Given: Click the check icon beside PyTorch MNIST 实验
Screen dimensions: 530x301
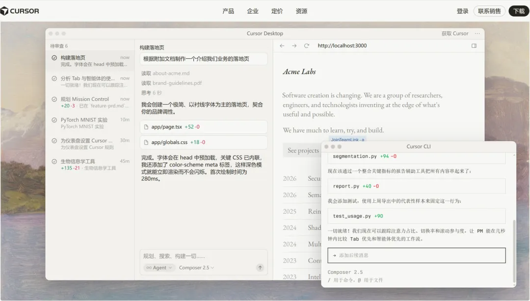Looking at the screenshot, I should pyautogui.click(x=54, y=120).
